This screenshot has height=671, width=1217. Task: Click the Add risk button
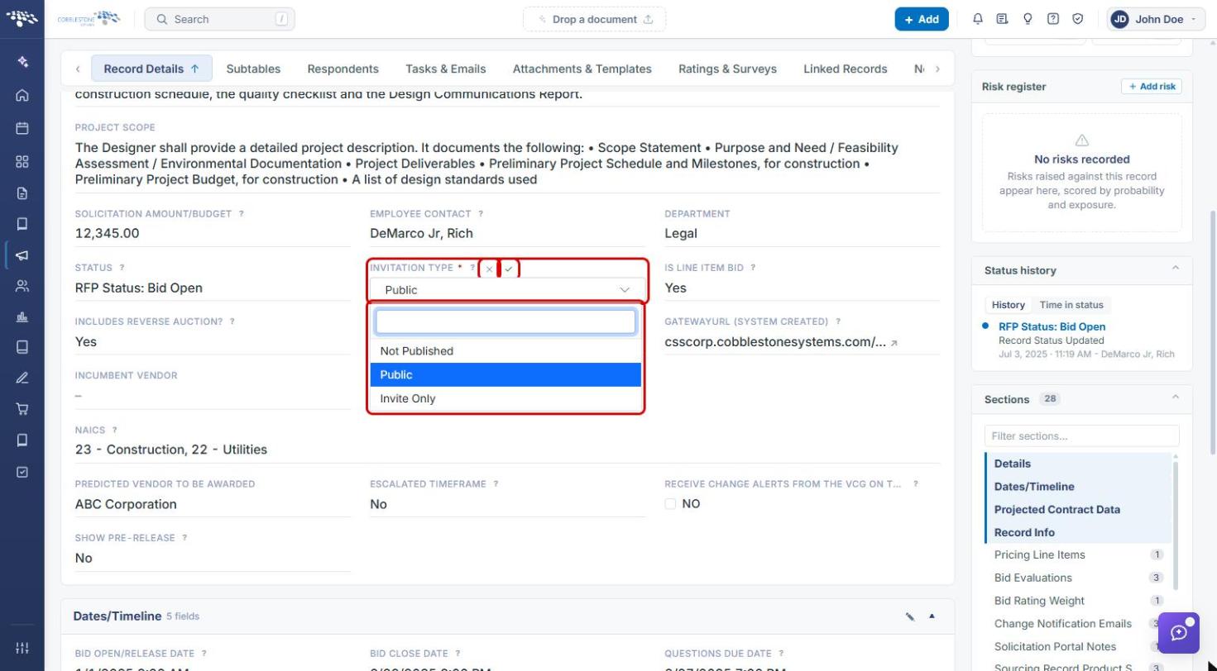click(x=1152, y=86)
